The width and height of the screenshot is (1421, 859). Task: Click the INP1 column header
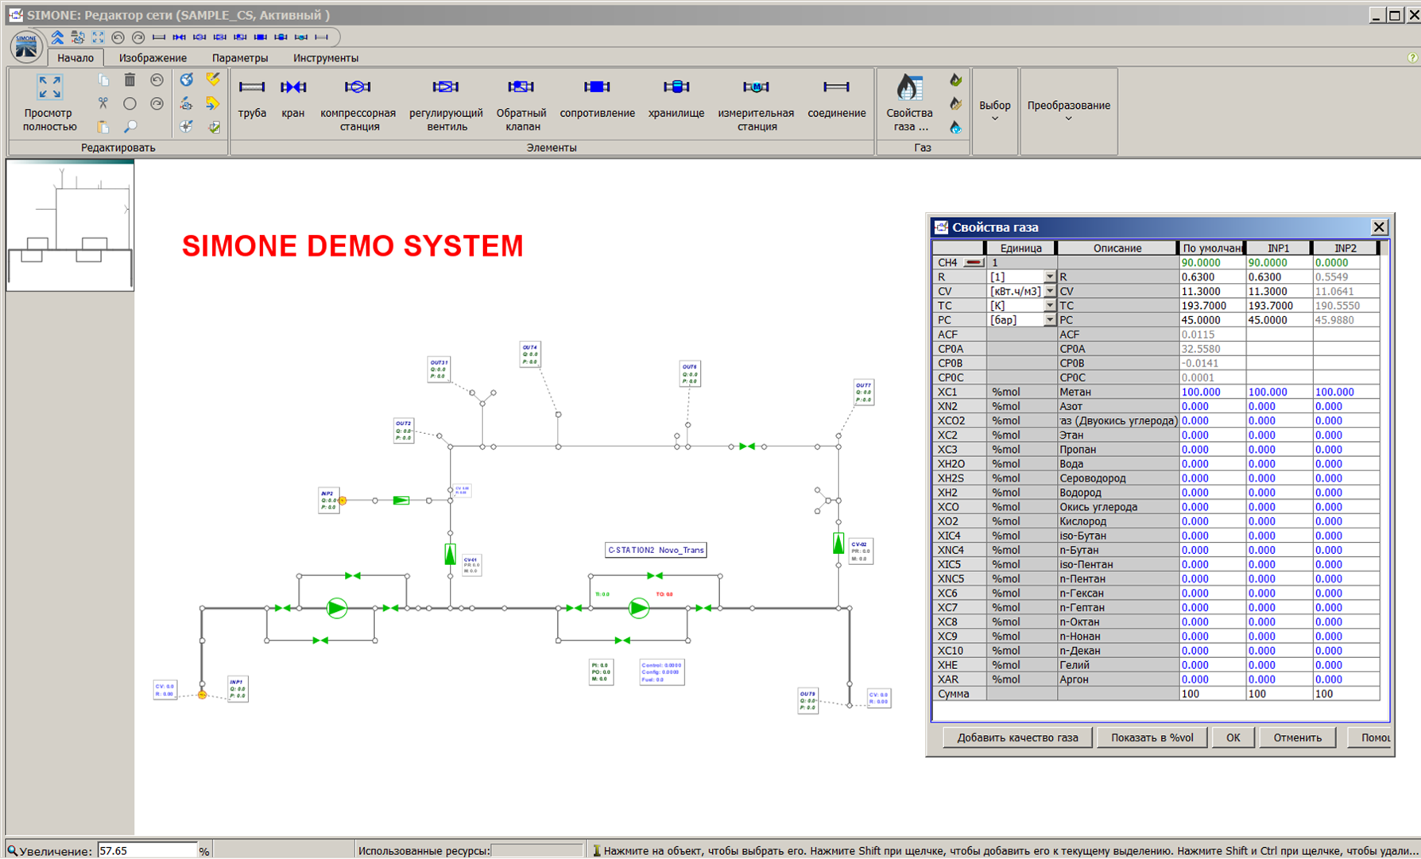click(1278, 248)
